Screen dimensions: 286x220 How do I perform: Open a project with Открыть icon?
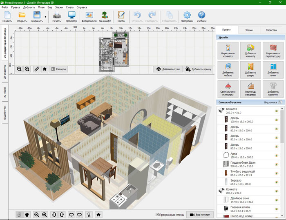tap(22, 17)
